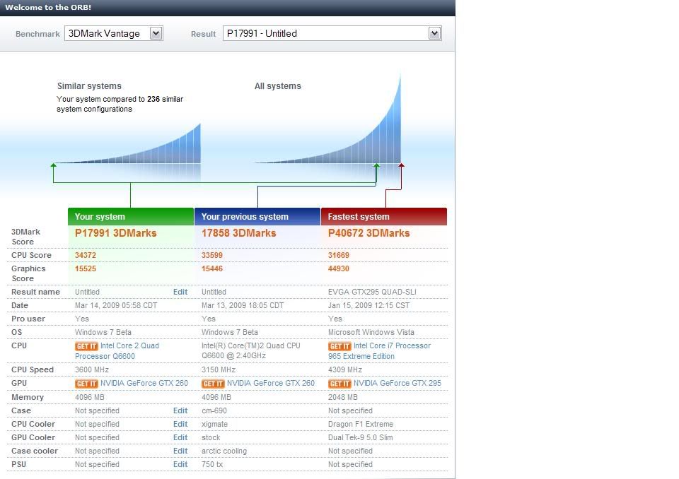
Task: Select the blue Your previous system header
Action: click(x=257, y=217)
